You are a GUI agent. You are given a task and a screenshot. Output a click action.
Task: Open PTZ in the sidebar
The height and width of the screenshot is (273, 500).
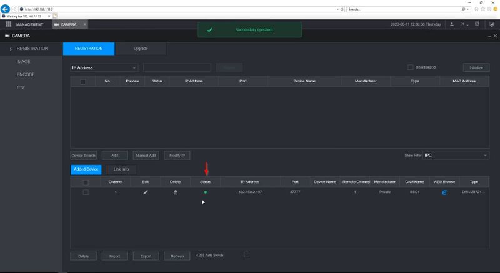coord(21,87)
